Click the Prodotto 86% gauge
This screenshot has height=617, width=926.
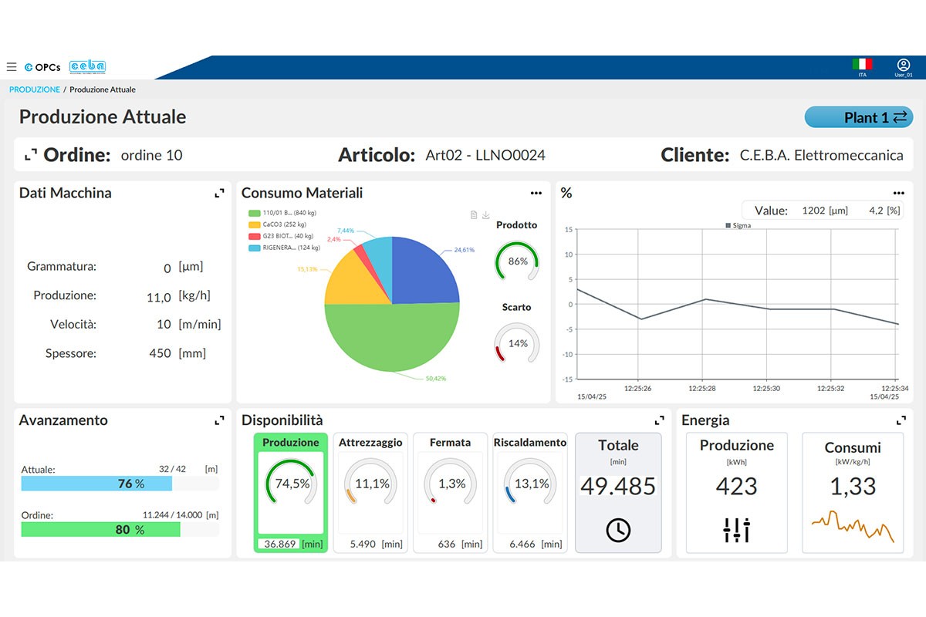(517, 261)
